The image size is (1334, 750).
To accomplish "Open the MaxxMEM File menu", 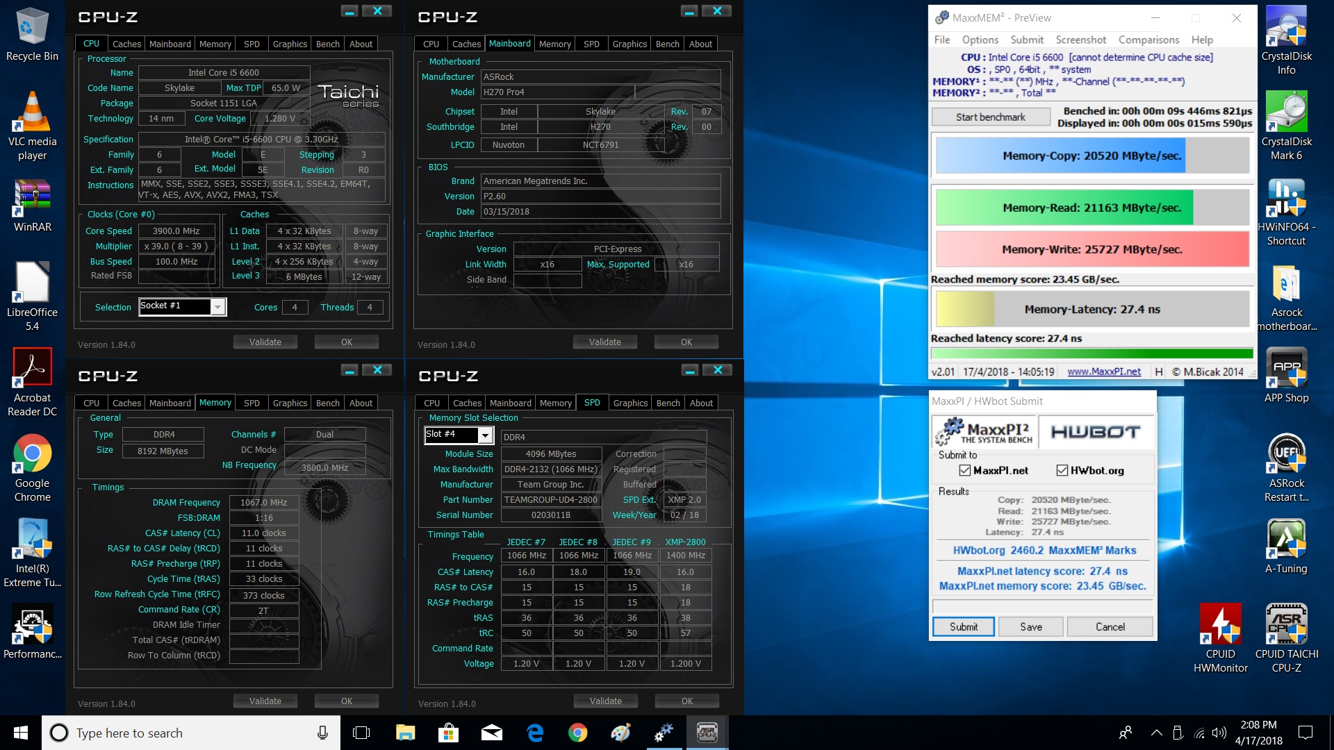I will 942,40.
